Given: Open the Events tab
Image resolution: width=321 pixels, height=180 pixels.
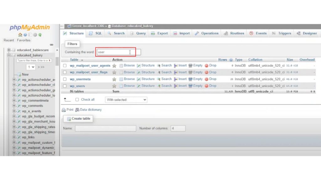Looking at the screenshot, I should (x=258, y=33).
